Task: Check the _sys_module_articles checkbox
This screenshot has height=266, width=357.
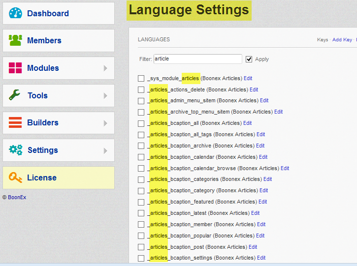Action: (x=141, y=78)
